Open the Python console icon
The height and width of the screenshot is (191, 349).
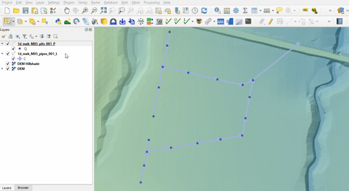point(58,21)
